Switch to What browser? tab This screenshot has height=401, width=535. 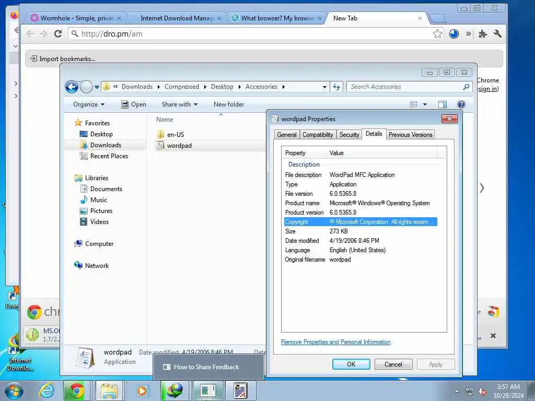coord(277,18)
